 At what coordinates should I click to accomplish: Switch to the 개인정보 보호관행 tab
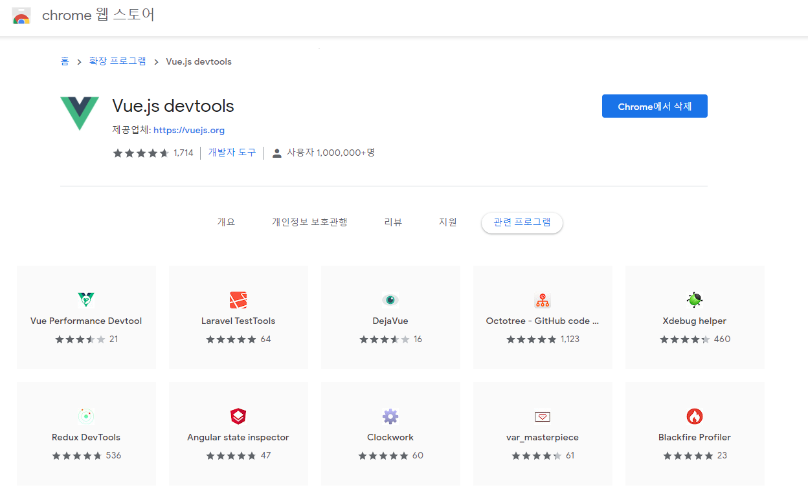[309, 222]
